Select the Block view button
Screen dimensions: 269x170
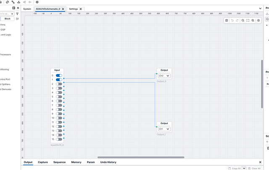click(x=8, y=19)
